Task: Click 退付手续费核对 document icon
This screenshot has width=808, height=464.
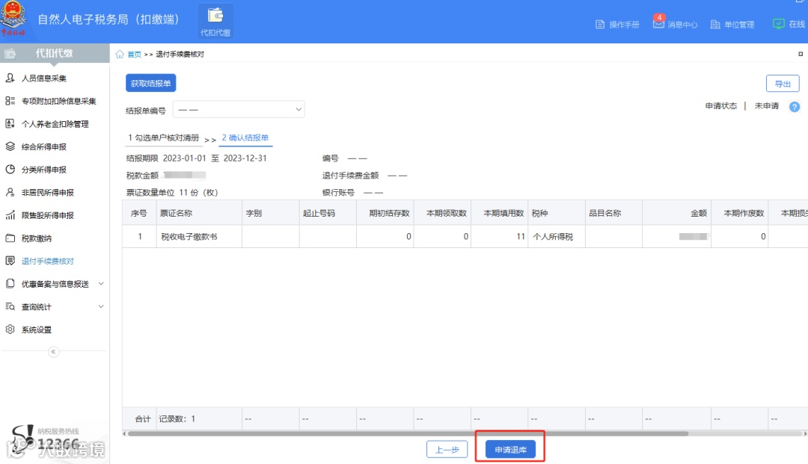Action: pos(10,261)
